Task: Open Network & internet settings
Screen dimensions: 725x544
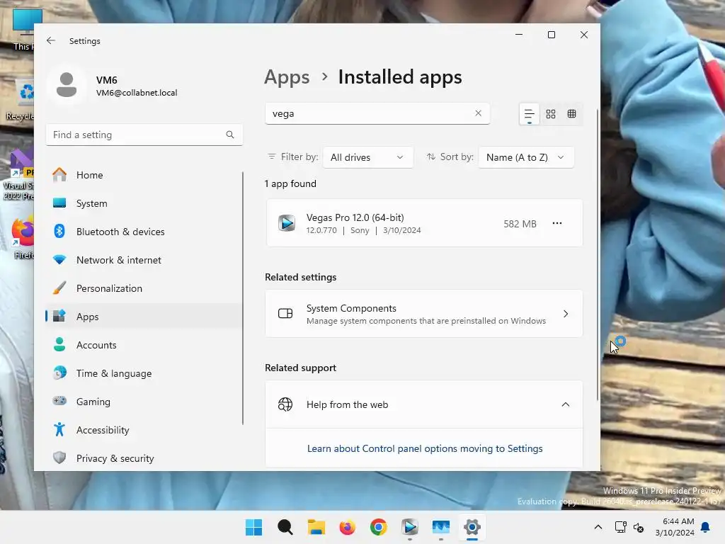Action: (144, 260)
